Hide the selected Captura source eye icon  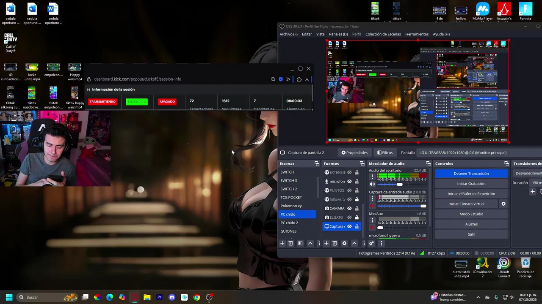click(349, 226)
